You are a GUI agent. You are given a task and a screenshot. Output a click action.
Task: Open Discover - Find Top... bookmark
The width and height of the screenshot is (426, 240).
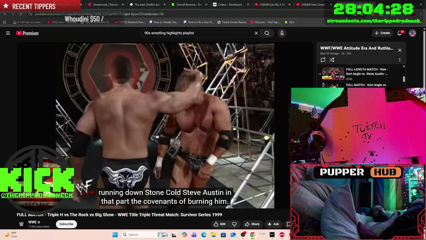coord(265,22)
